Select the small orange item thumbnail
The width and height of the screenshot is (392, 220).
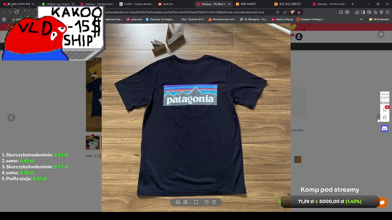point(298,159)
